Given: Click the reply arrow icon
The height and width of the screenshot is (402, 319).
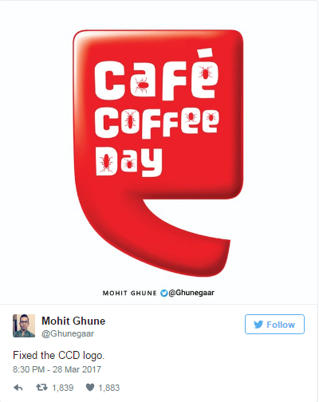Looking at the screenshot, I should pyautogui.click(x=18, y=388).
